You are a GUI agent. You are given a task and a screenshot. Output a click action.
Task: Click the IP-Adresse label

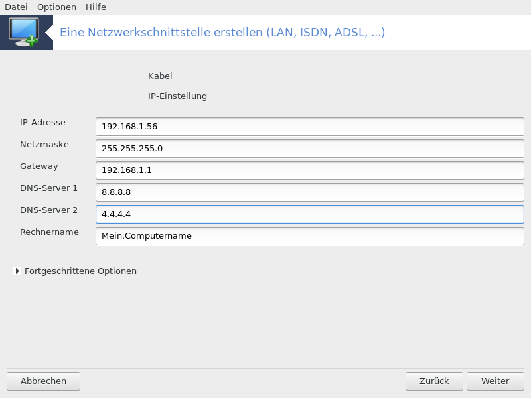point(42,123)
